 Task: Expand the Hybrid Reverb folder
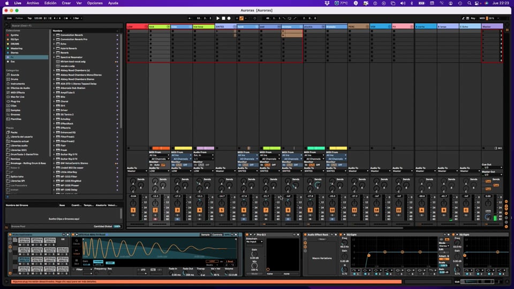pos(55,49)
